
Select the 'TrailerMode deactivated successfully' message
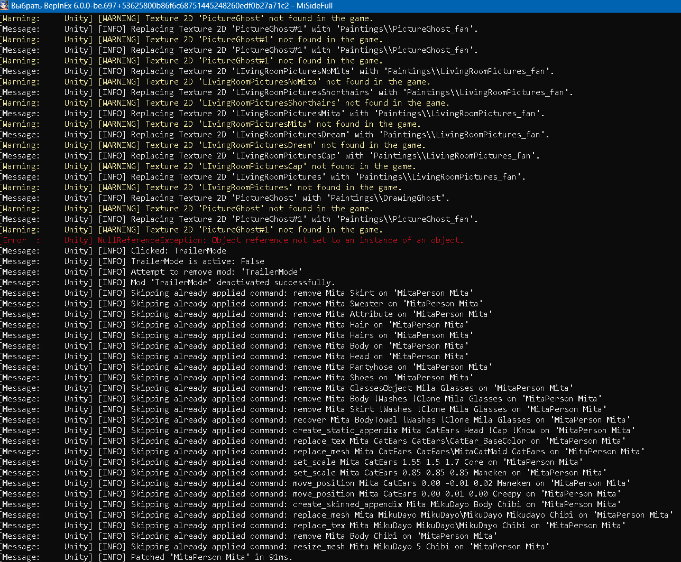tap(233, 283)
